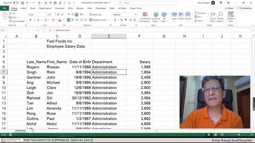This screenshot has height=143, width=255.
Task: Open Find & Select menu
Action: (220, 17)
